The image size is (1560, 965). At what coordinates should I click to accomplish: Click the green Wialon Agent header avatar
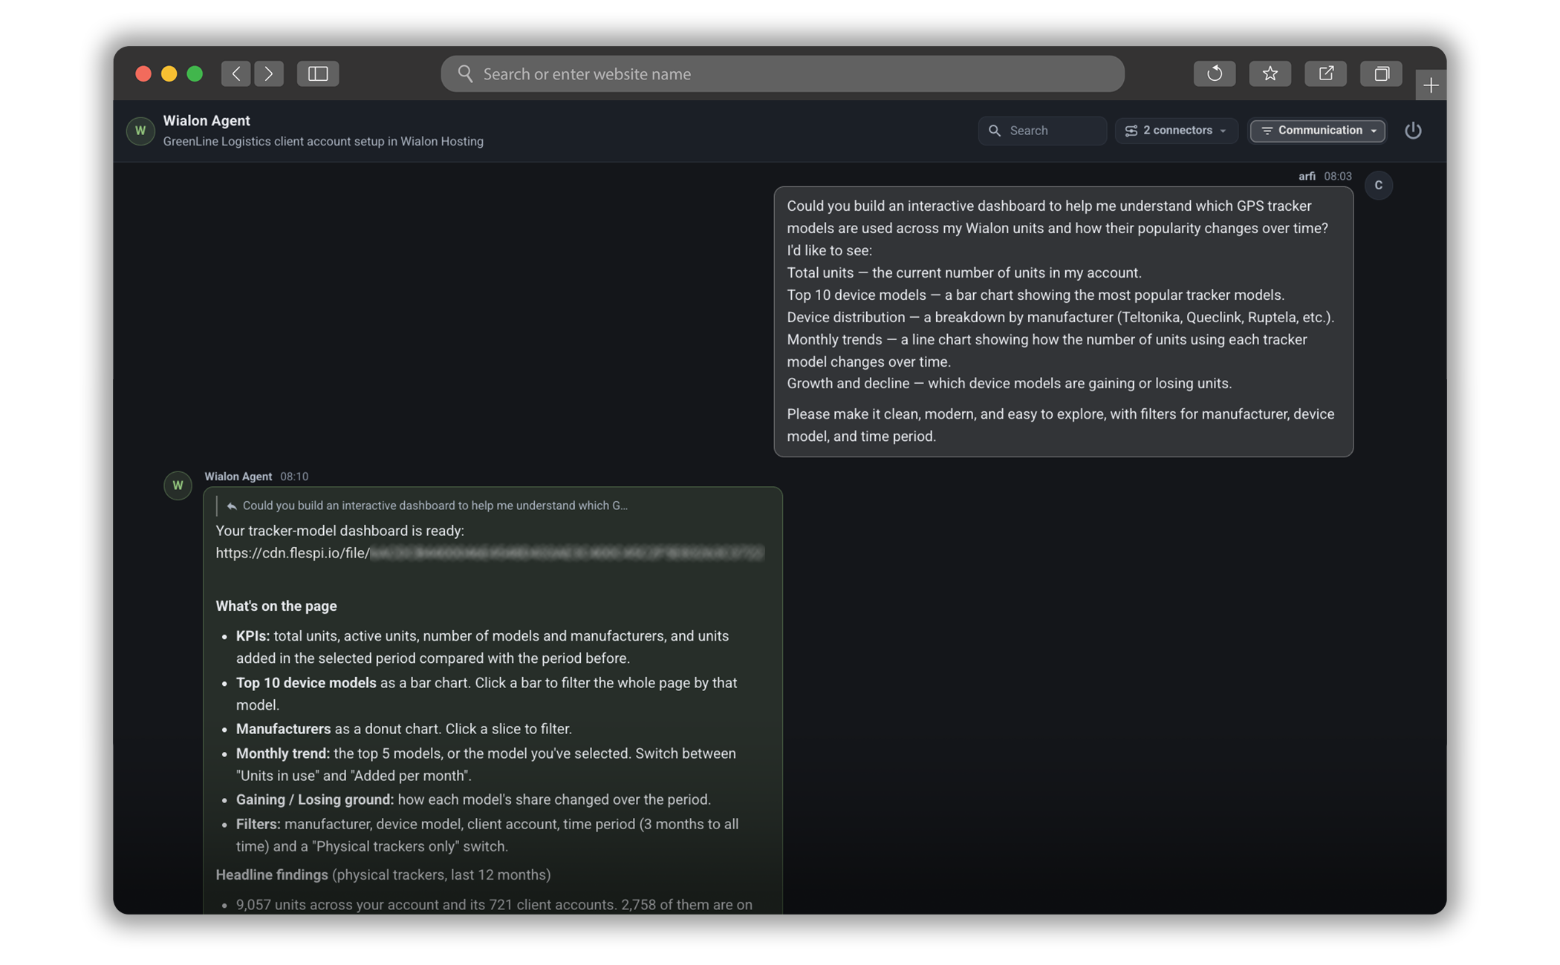[x=140, y=131]
